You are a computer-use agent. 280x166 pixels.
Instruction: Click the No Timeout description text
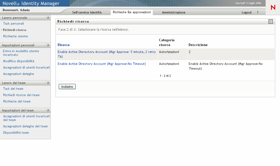[x=226, y=66]
